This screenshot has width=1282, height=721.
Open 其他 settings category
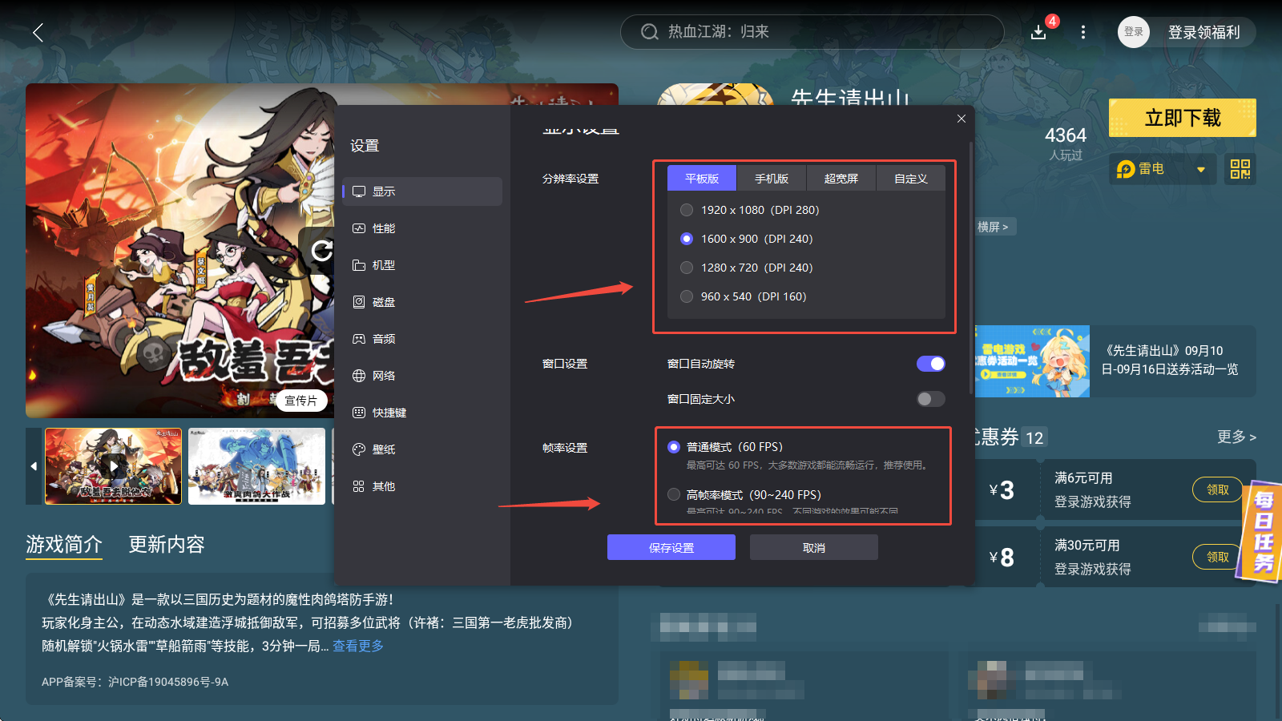tap(422, 486)
